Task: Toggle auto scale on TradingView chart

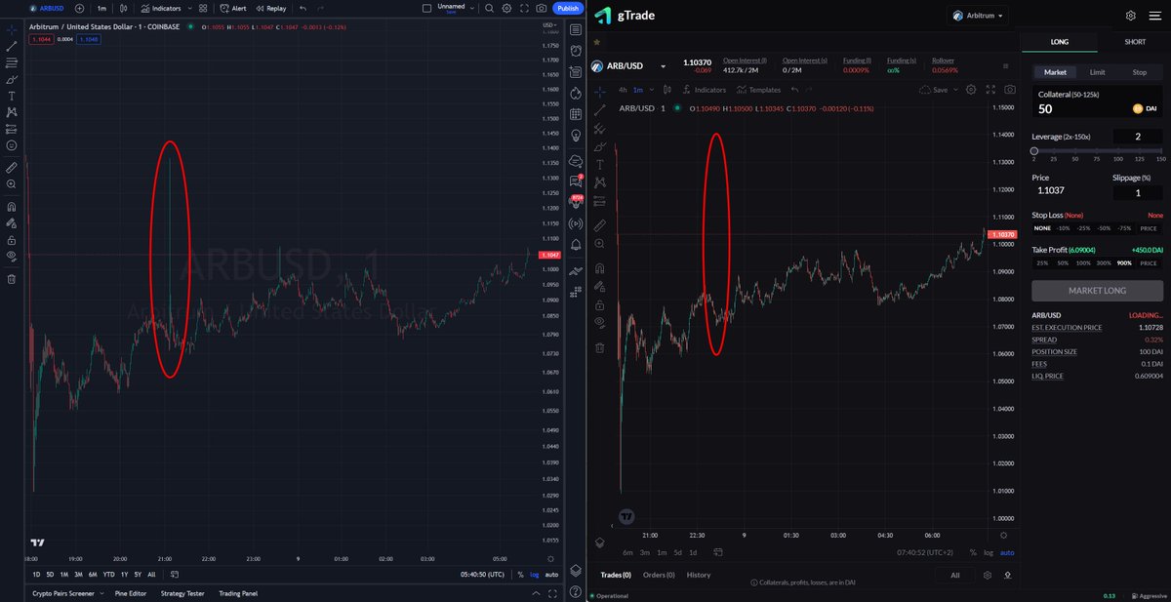Action: click(551, 575)
